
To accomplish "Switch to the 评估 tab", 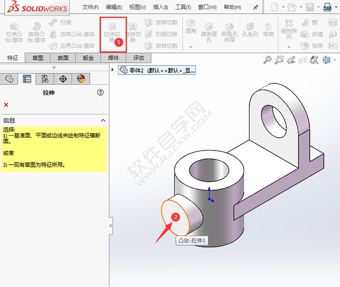I will (x=138, y=58).
